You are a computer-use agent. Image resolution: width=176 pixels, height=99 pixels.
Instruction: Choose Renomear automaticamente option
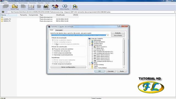[x=53, y=55]
